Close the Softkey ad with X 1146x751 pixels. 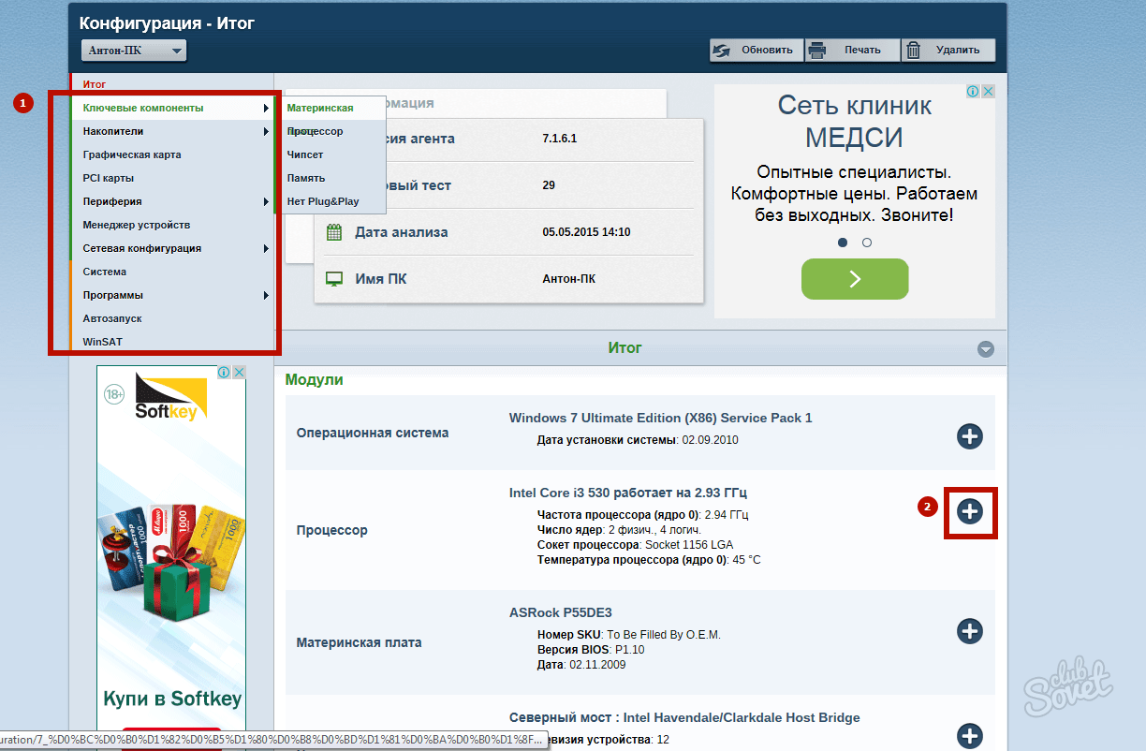click(x=239, y=373)
